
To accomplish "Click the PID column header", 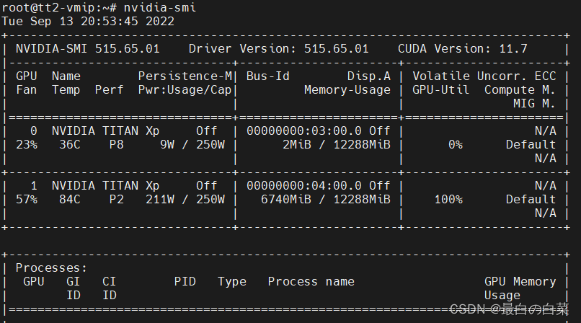I will pyautogui.click(x=185, y=281).
